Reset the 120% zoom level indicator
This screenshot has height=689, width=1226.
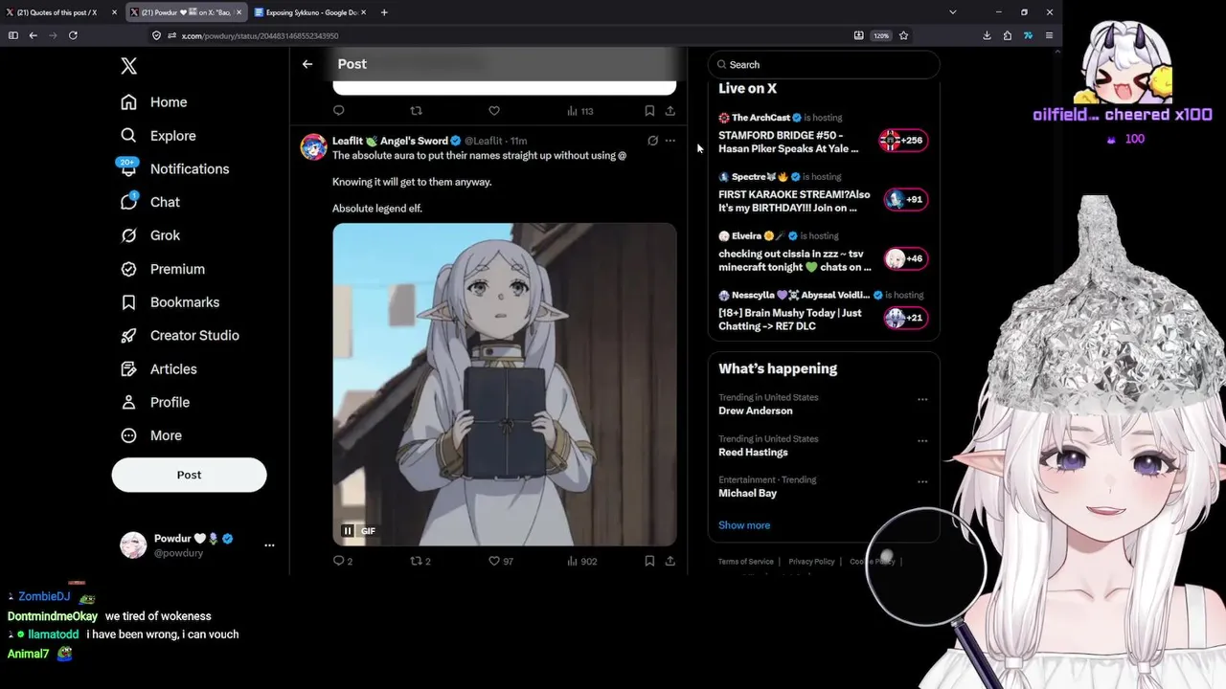click(x=881, y=35)
